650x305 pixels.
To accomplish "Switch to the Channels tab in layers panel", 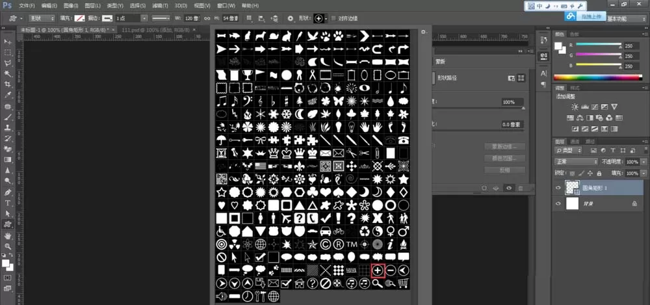I will [575, 141].
